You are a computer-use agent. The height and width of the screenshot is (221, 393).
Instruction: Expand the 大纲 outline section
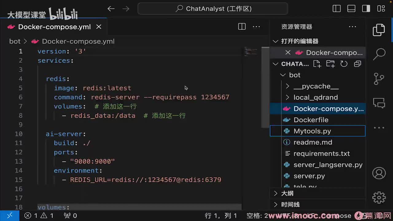pyautogui.click(x=318, y=193)
